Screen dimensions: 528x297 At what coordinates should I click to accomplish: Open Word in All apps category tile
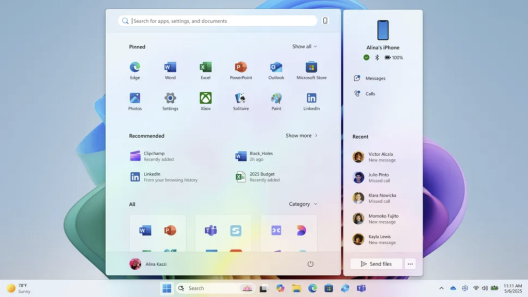[x=145, y=230]
